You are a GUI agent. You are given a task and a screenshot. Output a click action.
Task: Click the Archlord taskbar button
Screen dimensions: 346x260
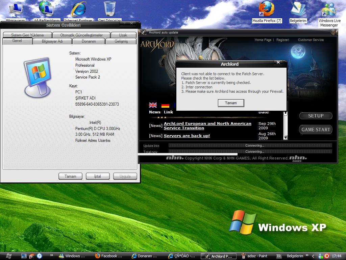tap(219, 256)
